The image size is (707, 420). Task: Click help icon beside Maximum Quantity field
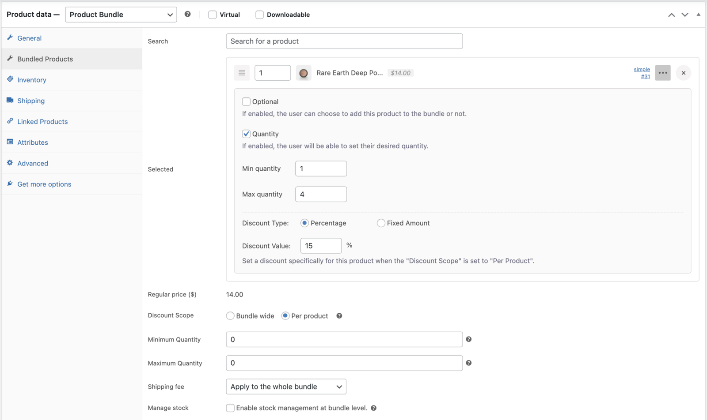click(x=468, y=363)
